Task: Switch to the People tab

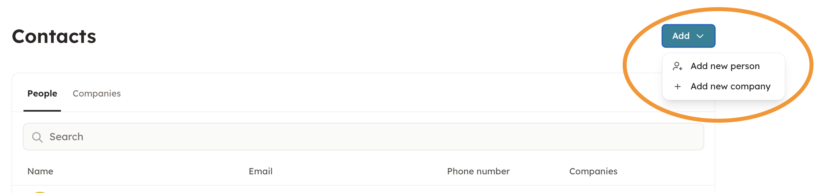Action: [x=42, y=94]
